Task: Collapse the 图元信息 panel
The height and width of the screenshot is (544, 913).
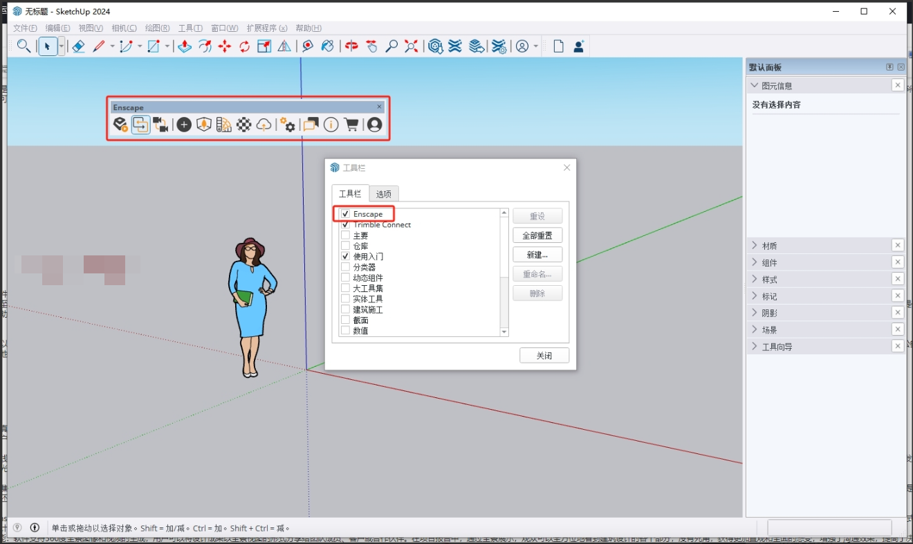Action: pos(755,86)
